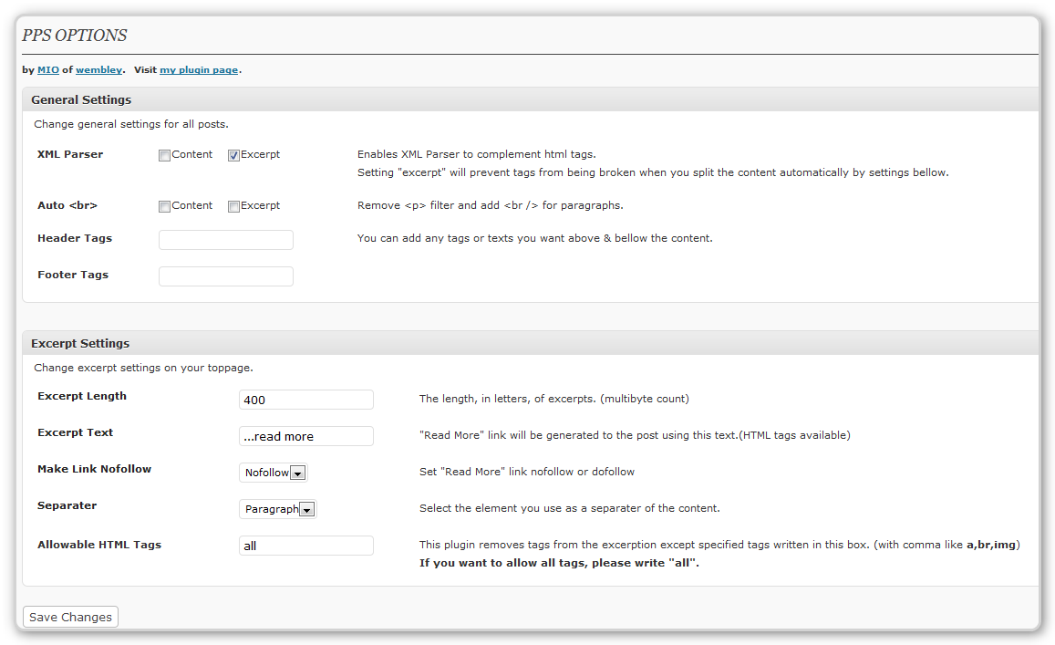This screenshot has width=1055, height=645.
Task: Click the Excerpt Text label
Action: tap(76, 432)
